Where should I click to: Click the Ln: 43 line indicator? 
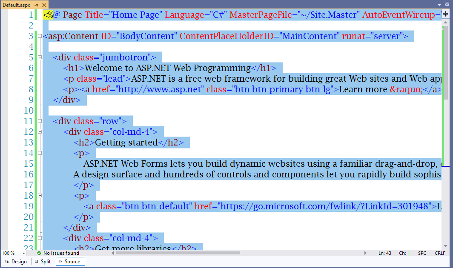(384, 253)
